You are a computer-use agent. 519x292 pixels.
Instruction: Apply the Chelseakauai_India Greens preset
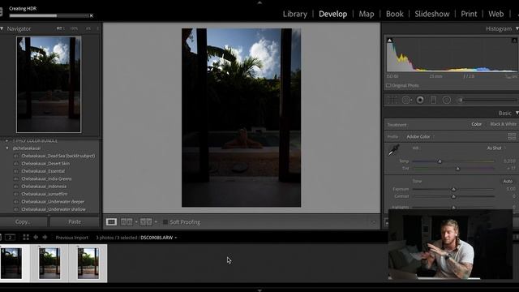pyautogui.click(x=46, y=178)
